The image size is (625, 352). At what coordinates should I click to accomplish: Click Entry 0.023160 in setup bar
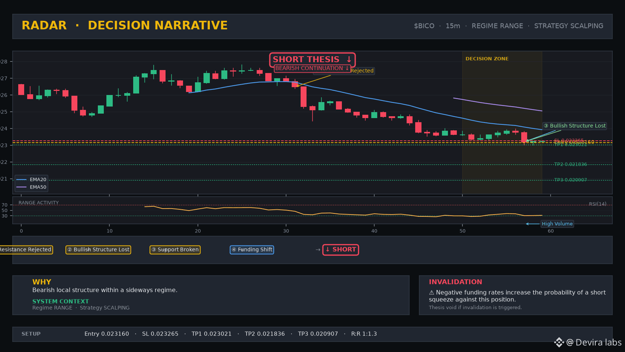[x=107, y=334]
